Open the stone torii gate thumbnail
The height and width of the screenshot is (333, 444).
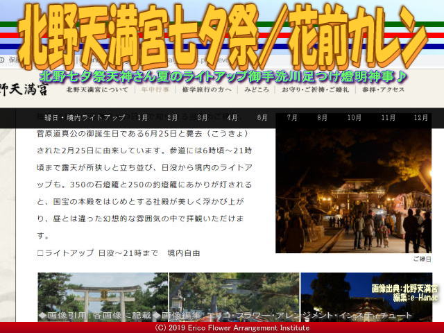[x=103, y=297]
